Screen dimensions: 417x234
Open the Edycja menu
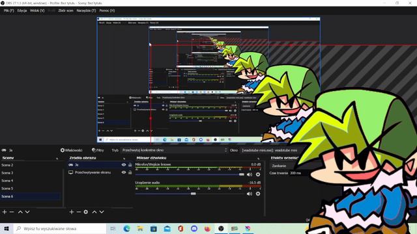pos(22,10)
